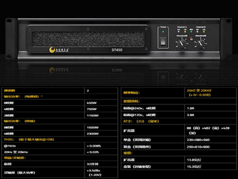Click Channel A SIG indicator LED
The width and height of the screenshot is (238, 179).
(178, 32)
